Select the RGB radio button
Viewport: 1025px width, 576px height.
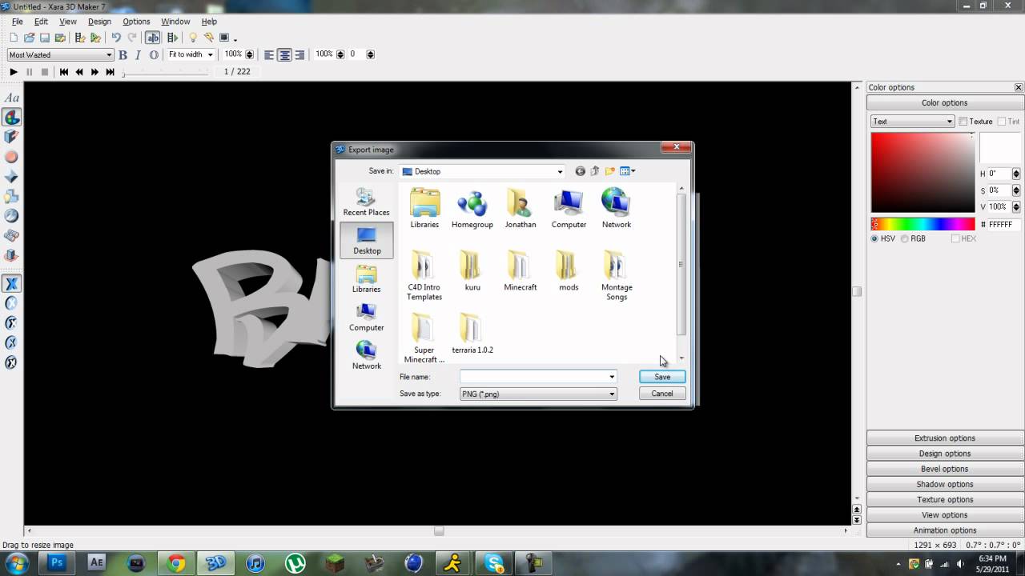tap(904, 238)
